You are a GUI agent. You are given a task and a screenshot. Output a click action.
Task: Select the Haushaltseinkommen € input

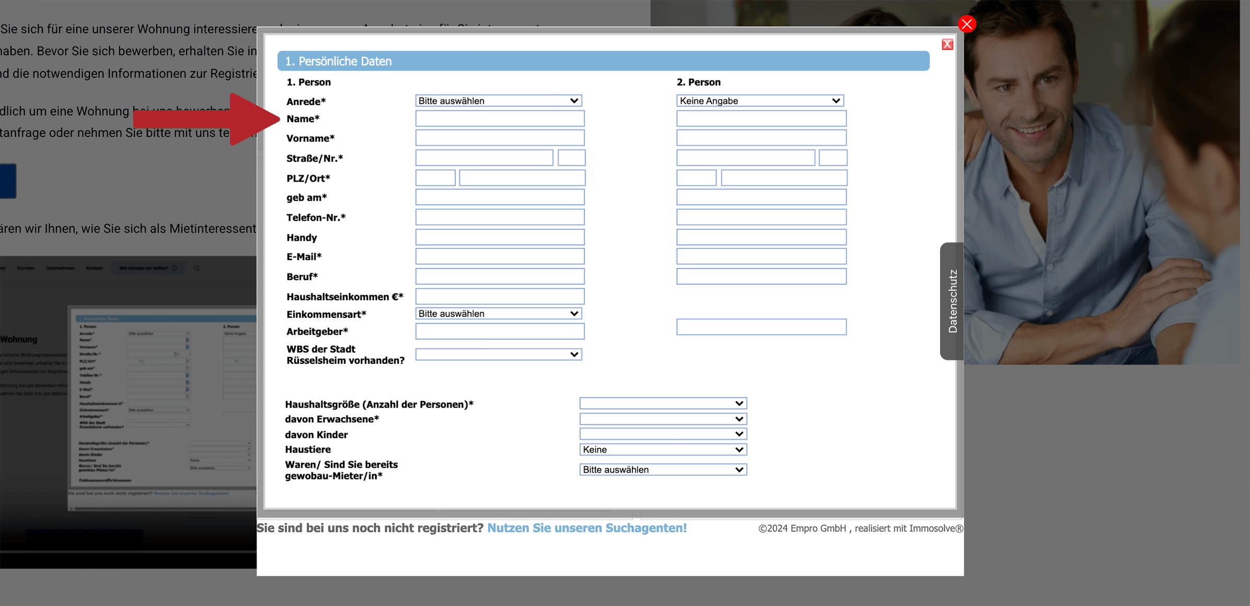500,296
